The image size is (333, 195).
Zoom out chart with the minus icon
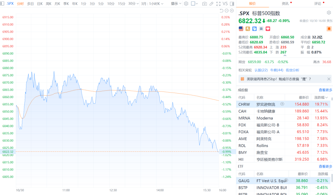(227, 10)
